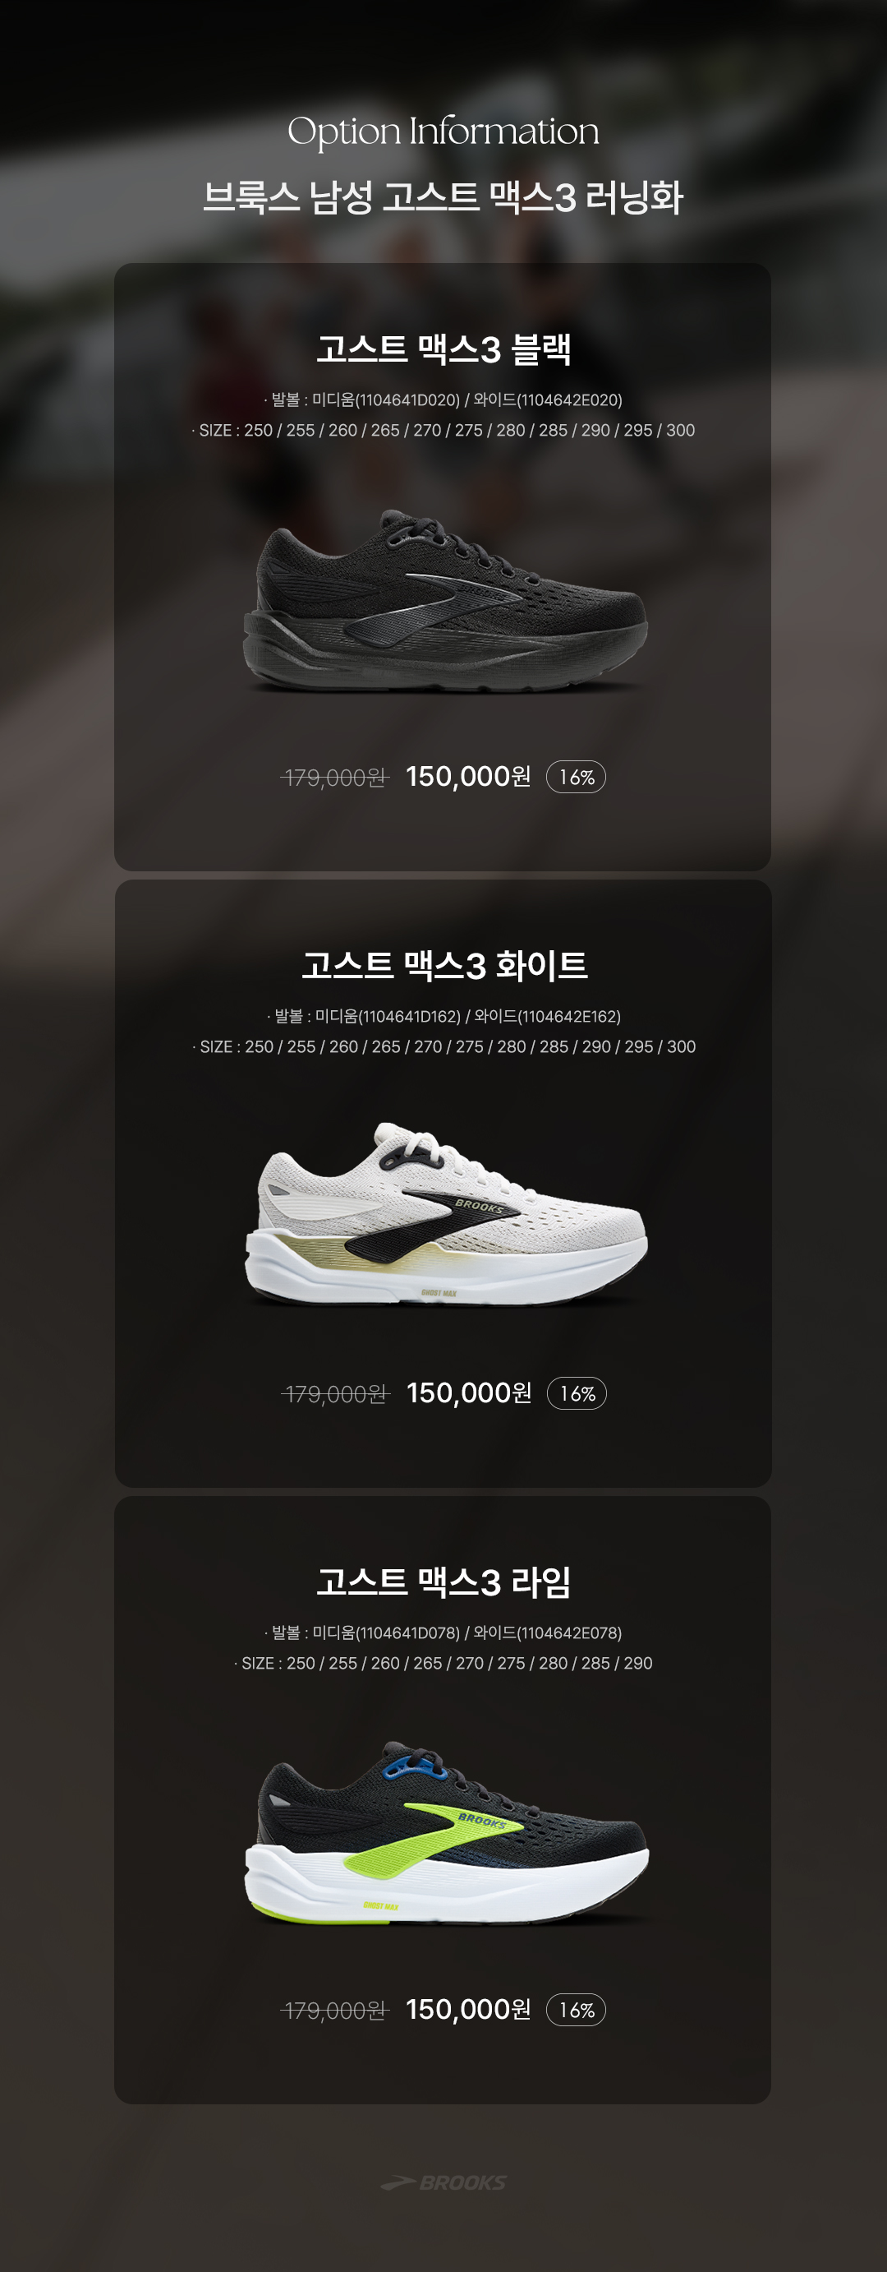Click the 16% discount badge on lime model
This screenshot has width=887, height=2272.
tap(576, 2010)
